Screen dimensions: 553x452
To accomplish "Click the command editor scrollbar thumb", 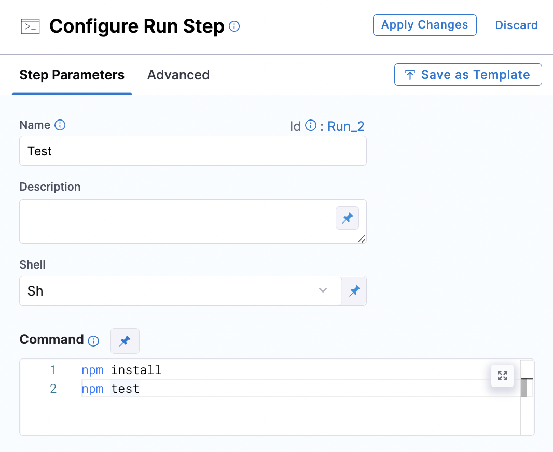I will 524,388.
